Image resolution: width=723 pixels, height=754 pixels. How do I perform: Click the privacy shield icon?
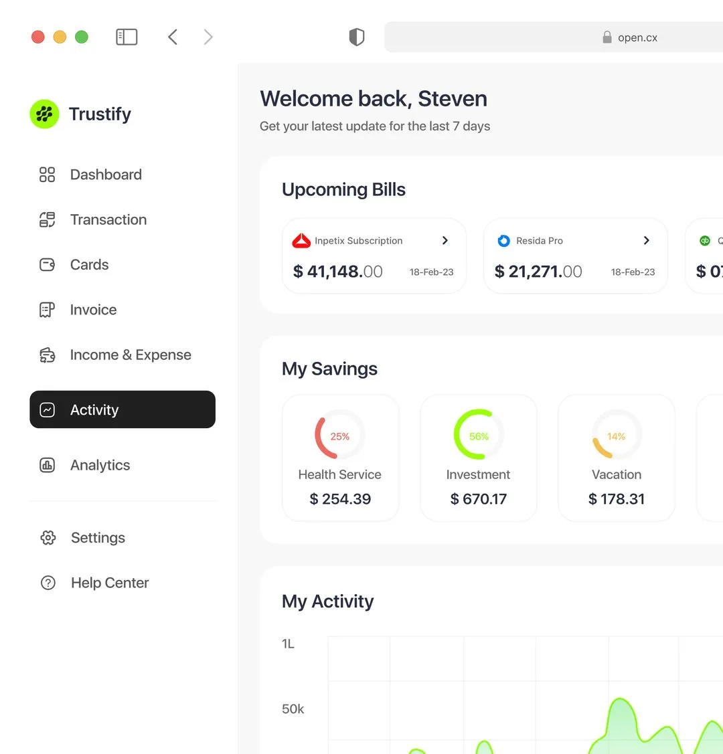point(356,37)
